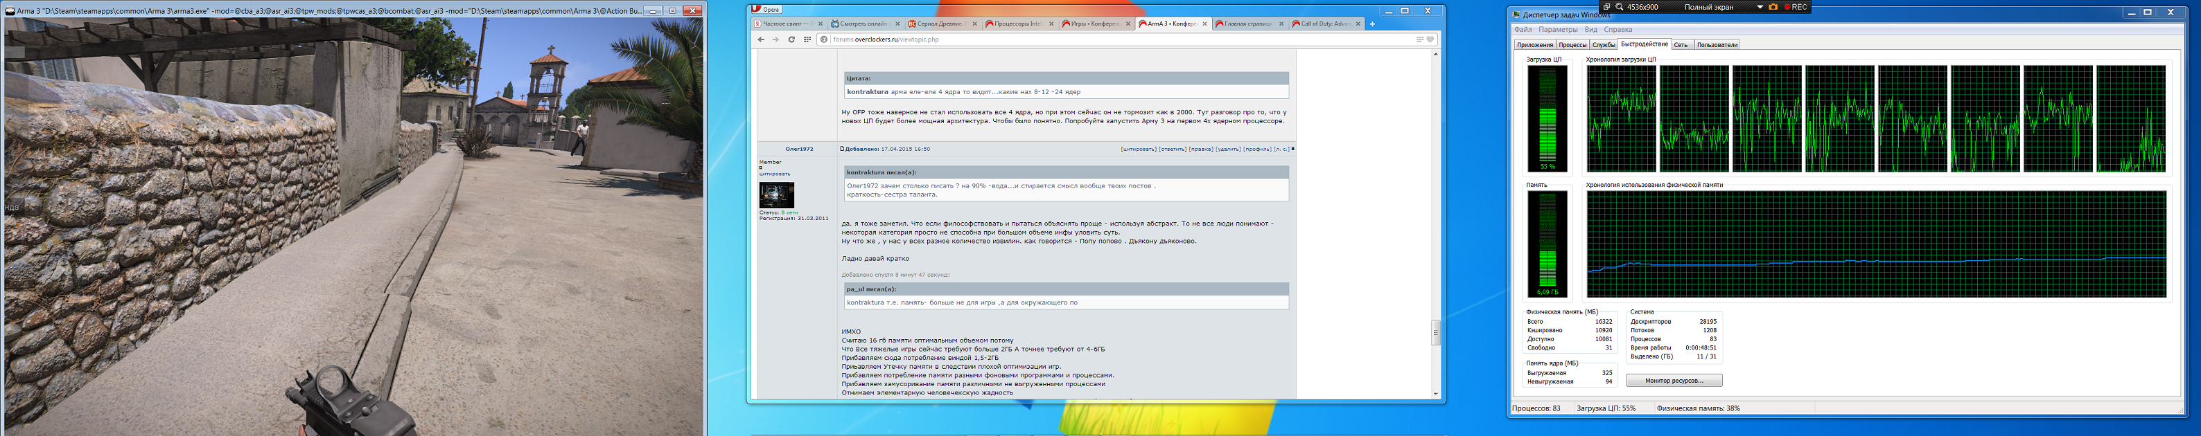Image resolution: width=2201 pixels, height=436 pixels.
Task: Switch to 'Смотреть онлайн' tab
Action: tap(865, 24)
